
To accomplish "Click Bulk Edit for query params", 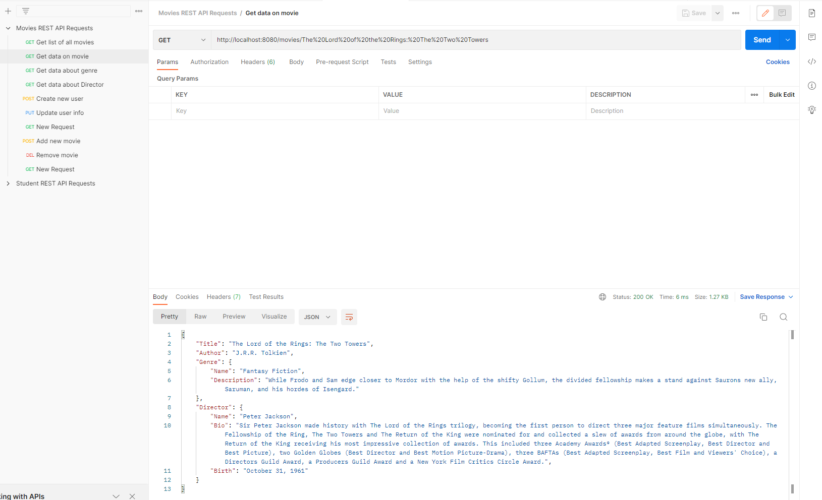I will tap(782, 95).
